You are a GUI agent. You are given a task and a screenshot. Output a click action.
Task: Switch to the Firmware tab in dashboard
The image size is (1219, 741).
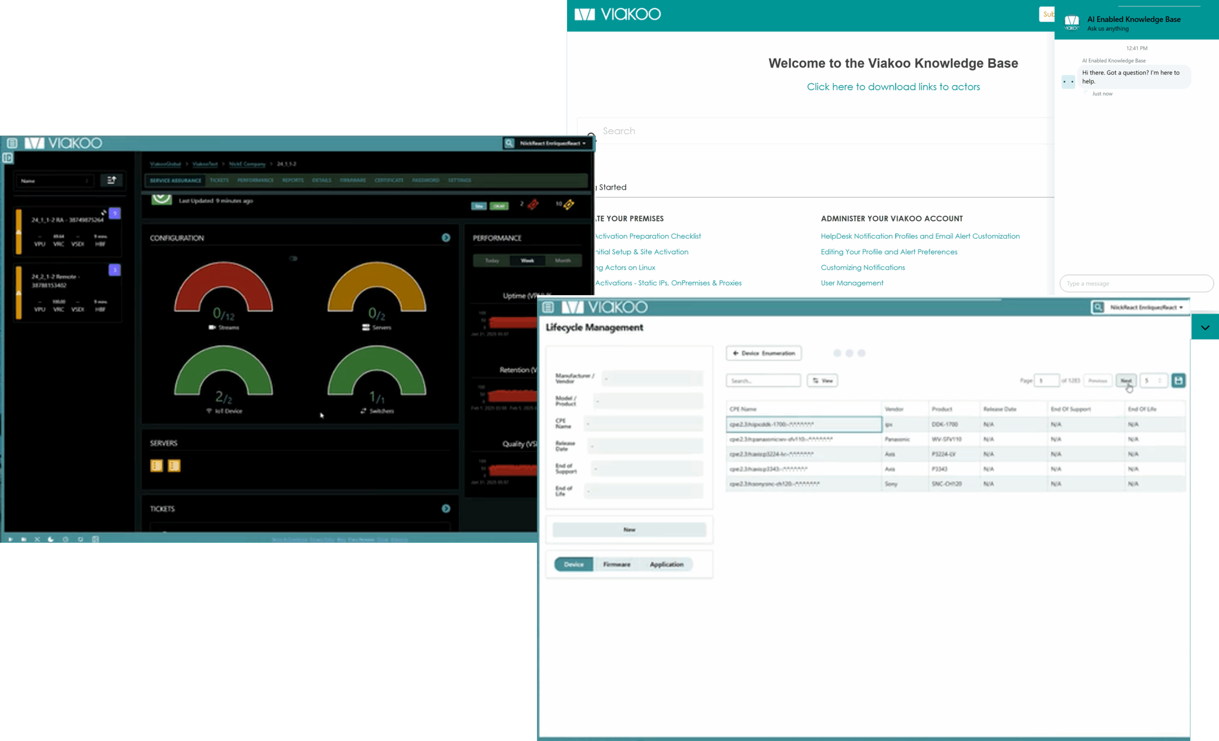353,180
